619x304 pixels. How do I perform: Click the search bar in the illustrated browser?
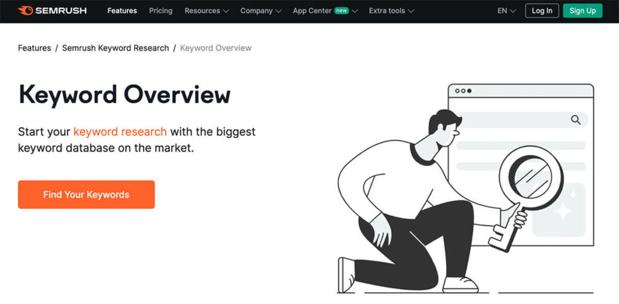click(x=514, y=120)
